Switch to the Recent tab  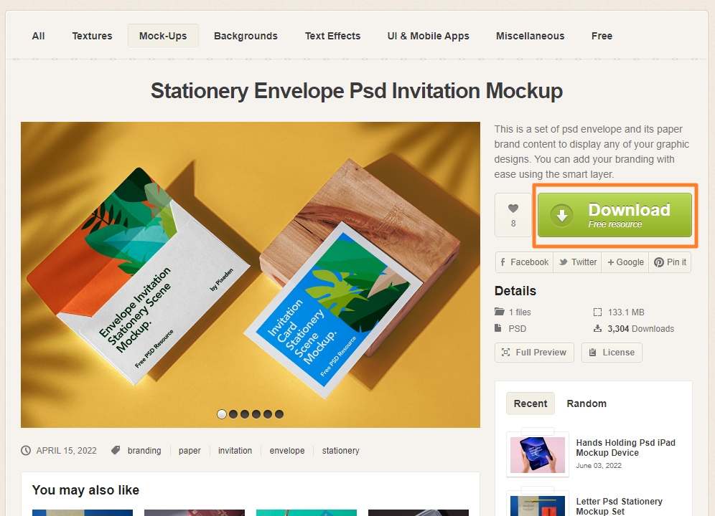531,403
